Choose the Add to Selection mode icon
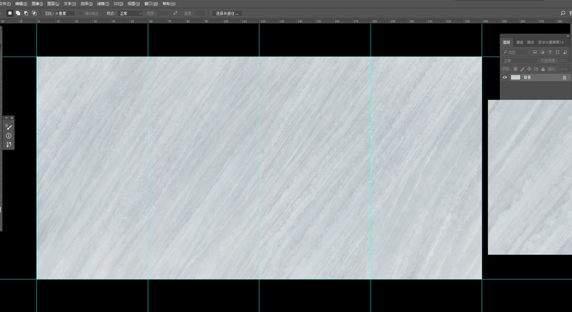The width and height of the screenshot is (572, 312). click(x=18, y=13)
